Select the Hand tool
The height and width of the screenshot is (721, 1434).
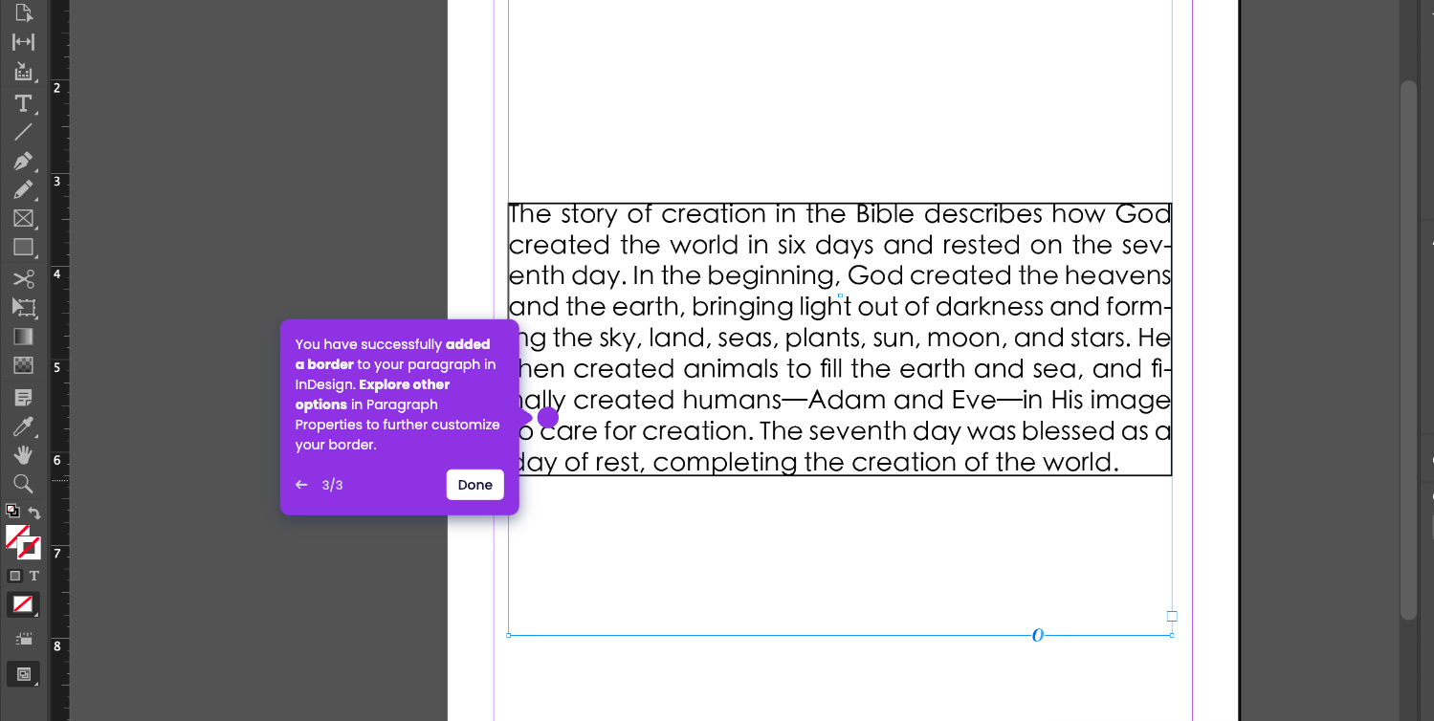click(24, 454)
